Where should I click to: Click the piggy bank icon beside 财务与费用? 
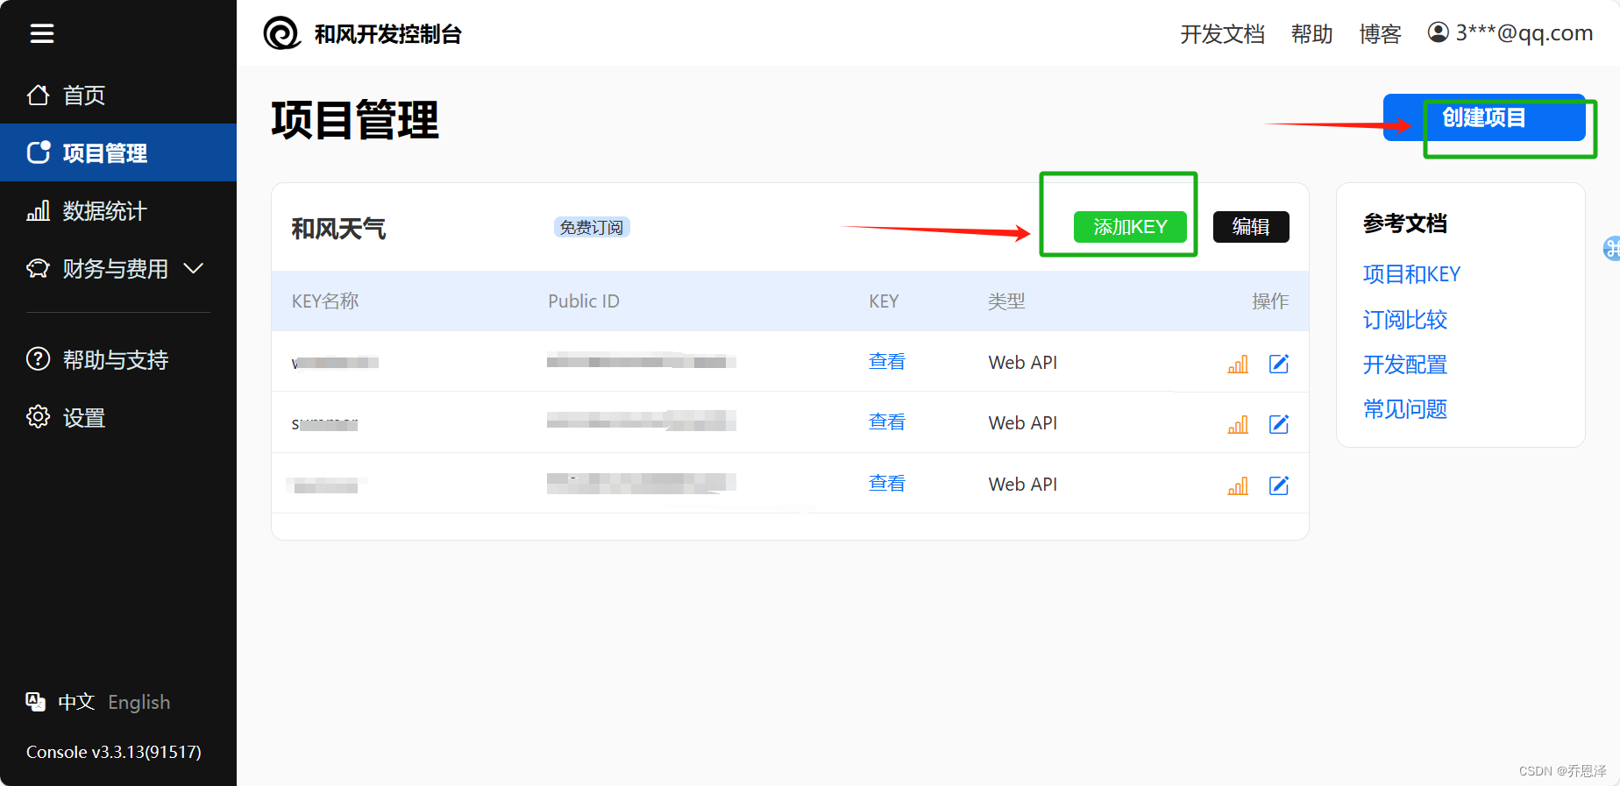coord(39,268)
